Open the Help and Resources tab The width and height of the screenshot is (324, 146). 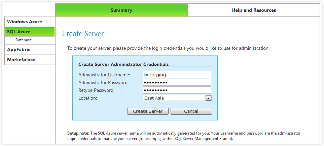[253, 10]
